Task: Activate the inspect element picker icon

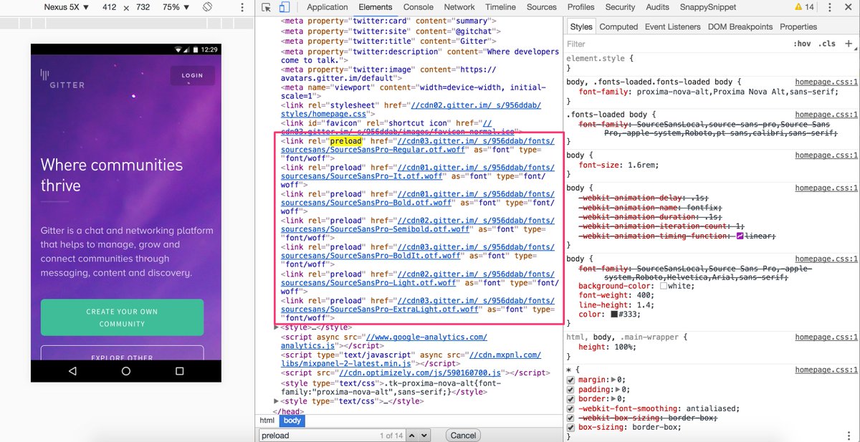Action: pos(267,7)
